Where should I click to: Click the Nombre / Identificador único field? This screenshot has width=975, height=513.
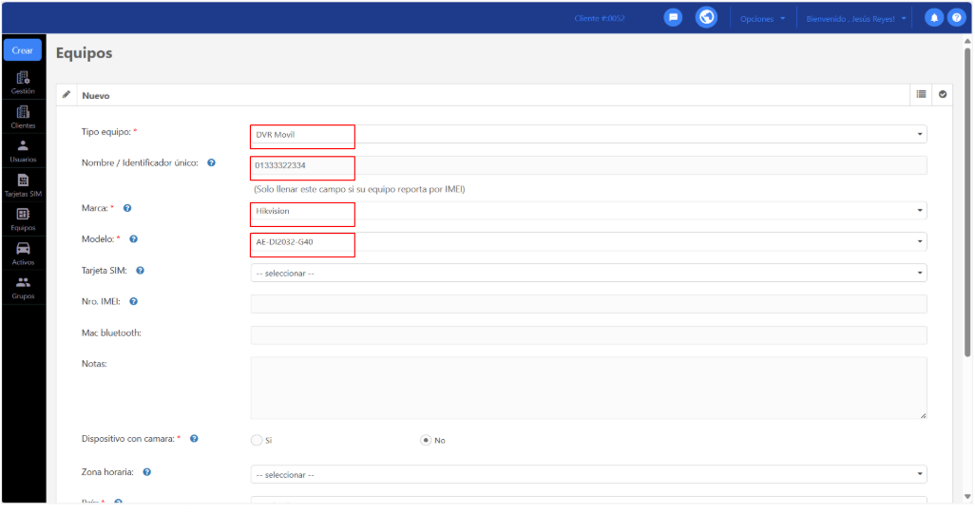(x=588, y=165)
